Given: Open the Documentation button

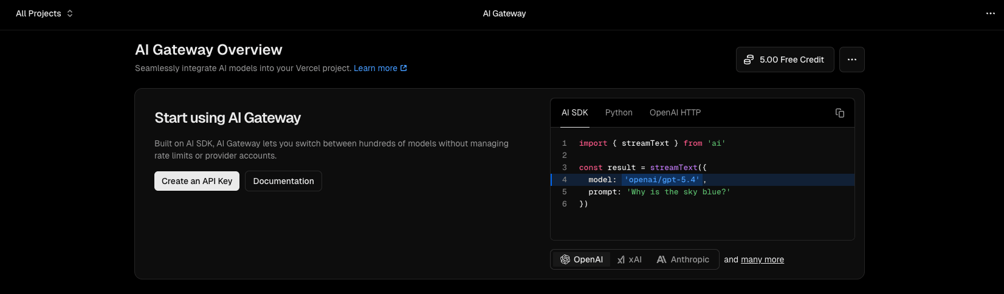Looking at the screenshot, I should point(283,181).
